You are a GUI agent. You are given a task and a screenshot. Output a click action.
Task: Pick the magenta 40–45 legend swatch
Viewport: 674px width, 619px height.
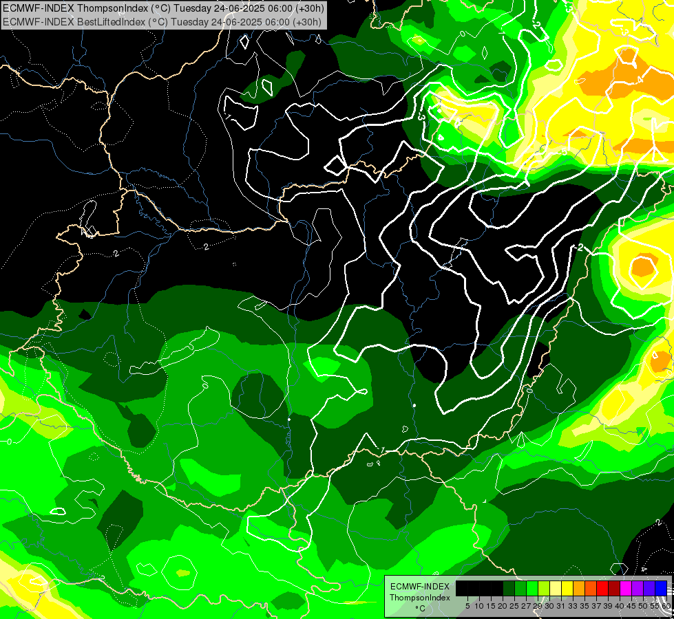coord(626,588)
